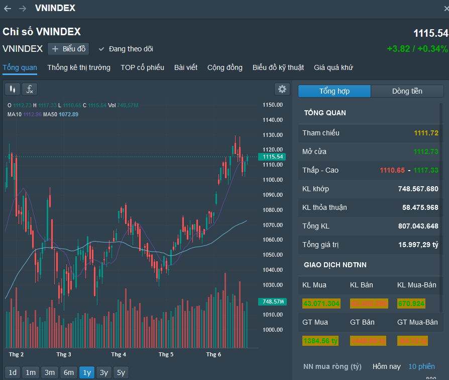Select Hôm nay net-buy view
Image resolution: width=449 pixels, height=380 pixels.
point(387,366)
